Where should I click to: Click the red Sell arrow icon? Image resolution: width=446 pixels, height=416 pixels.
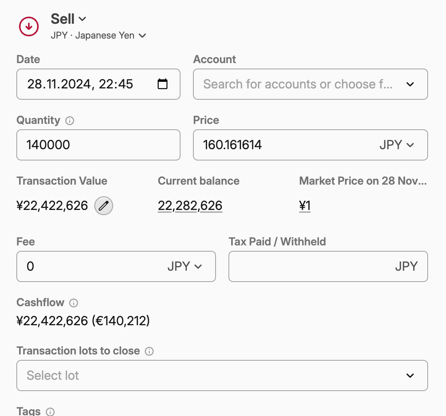point(29,27)
